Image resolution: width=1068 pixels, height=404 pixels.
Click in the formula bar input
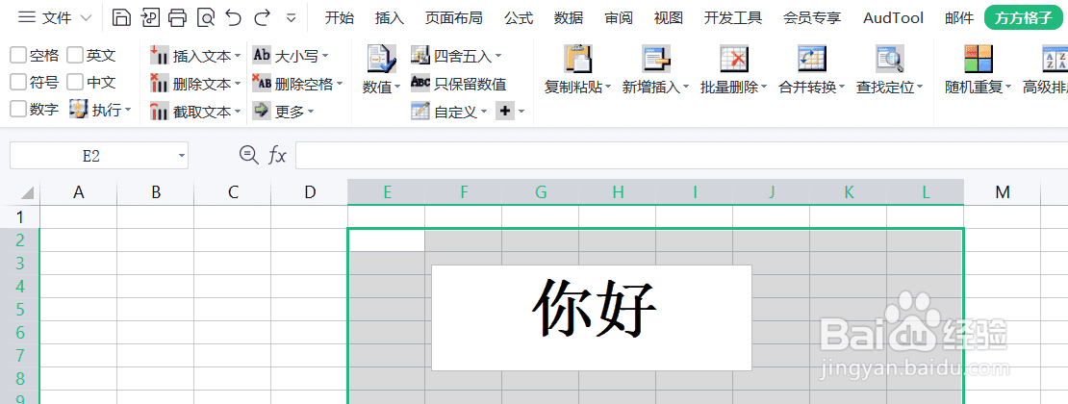(681, 156)
